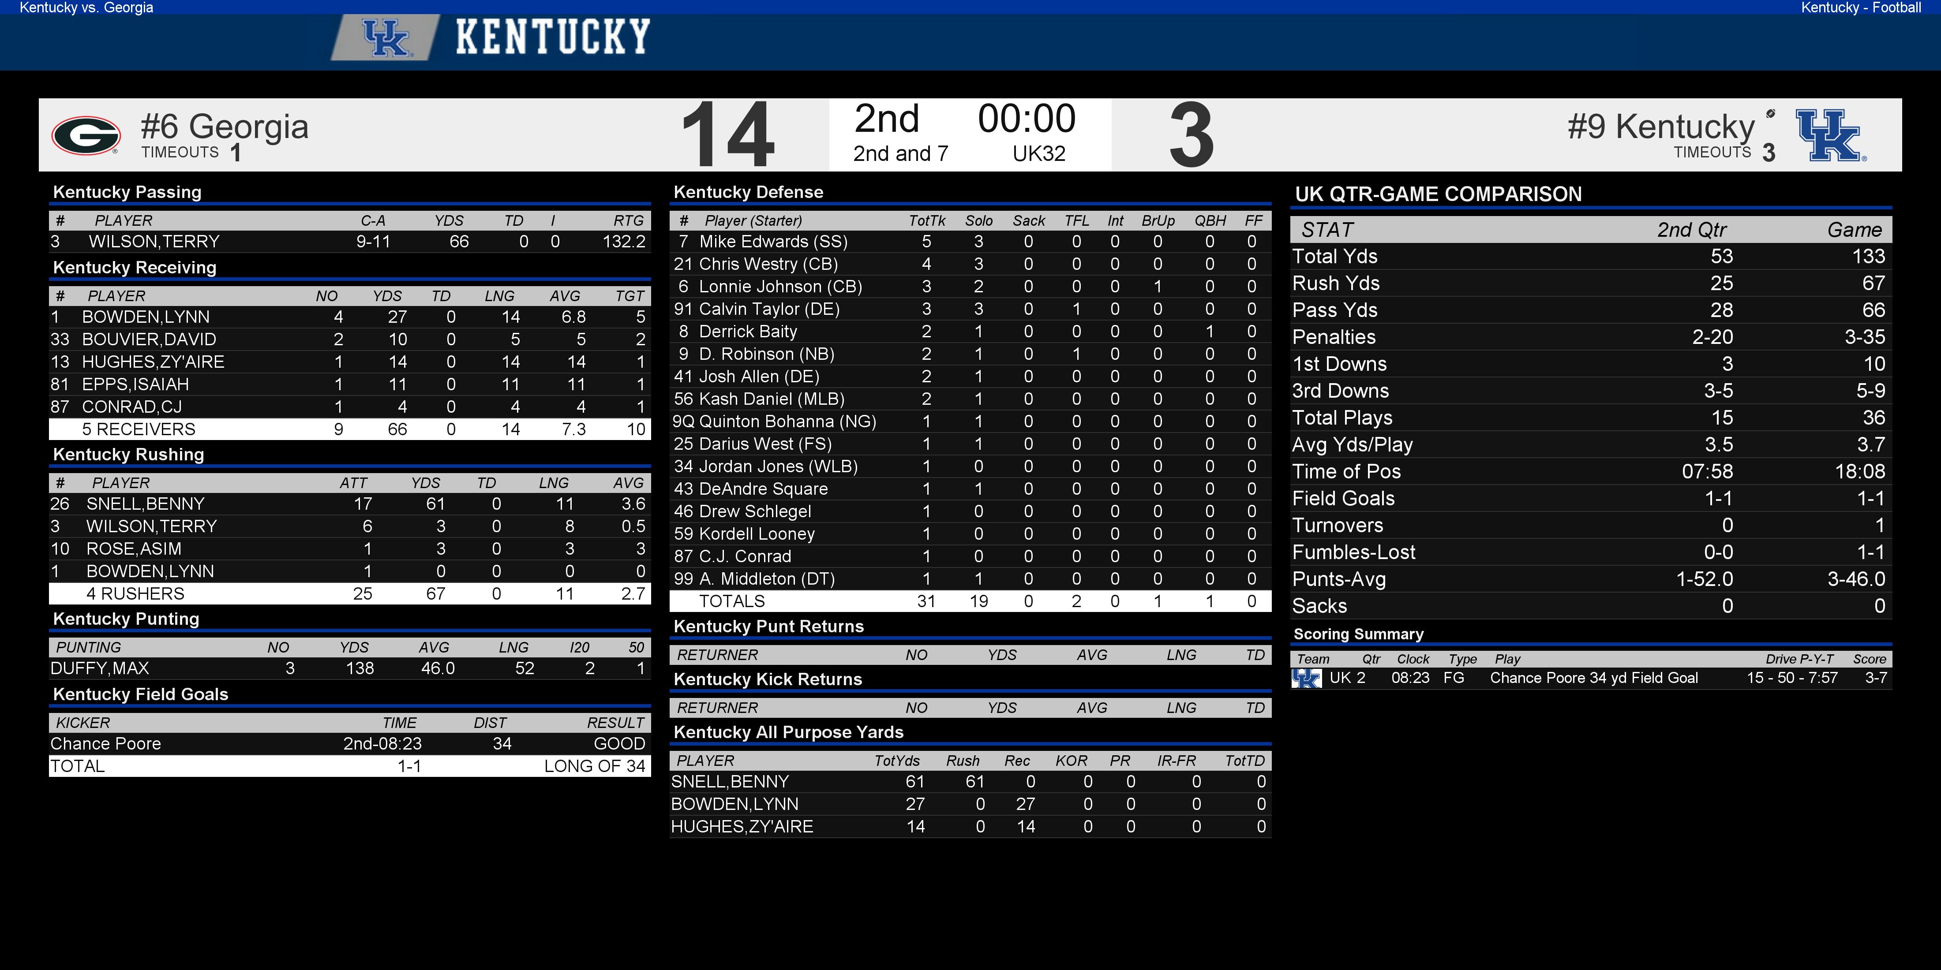Click the Georgia score of 14
The height and width of the screenshot is (970, 1941).
pyautogui.click(x=728, y=135)
